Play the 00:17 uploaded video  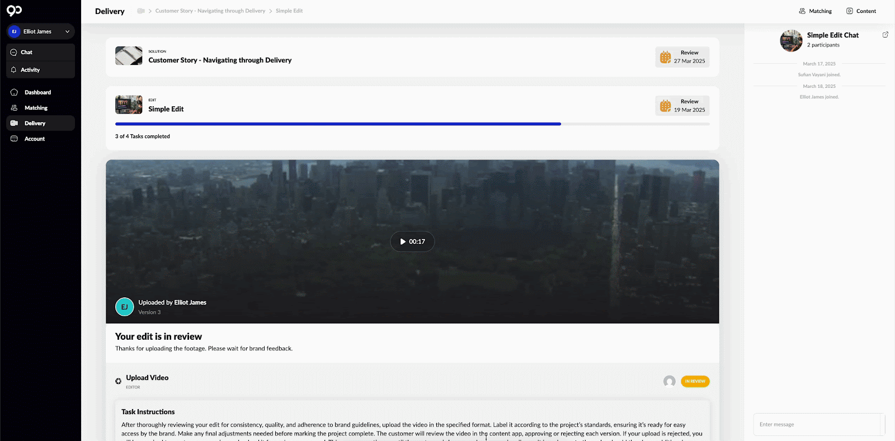tap(412, 242)
